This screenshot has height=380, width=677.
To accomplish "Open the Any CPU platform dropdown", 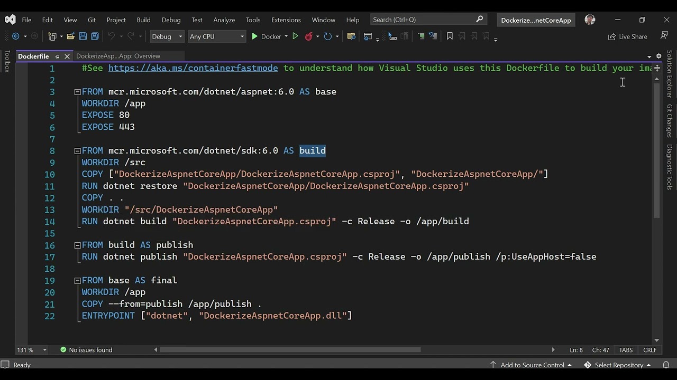I will (217, 36).
